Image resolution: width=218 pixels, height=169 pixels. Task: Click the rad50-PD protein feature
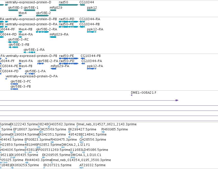[69, 64]
